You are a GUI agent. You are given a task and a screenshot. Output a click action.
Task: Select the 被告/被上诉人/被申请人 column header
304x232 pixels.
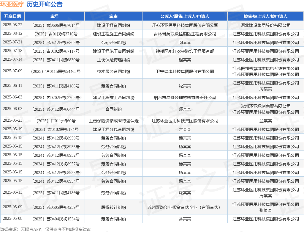265,16
